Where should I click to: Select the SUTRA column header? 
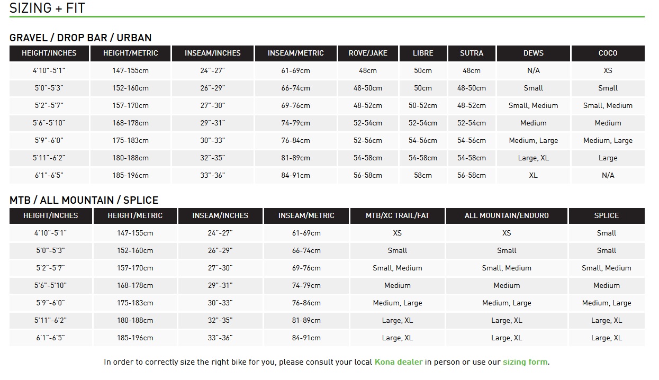tap(472, 53)
